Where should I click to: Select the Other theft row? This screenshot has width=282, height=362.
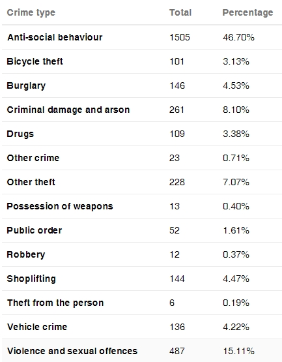142,182
